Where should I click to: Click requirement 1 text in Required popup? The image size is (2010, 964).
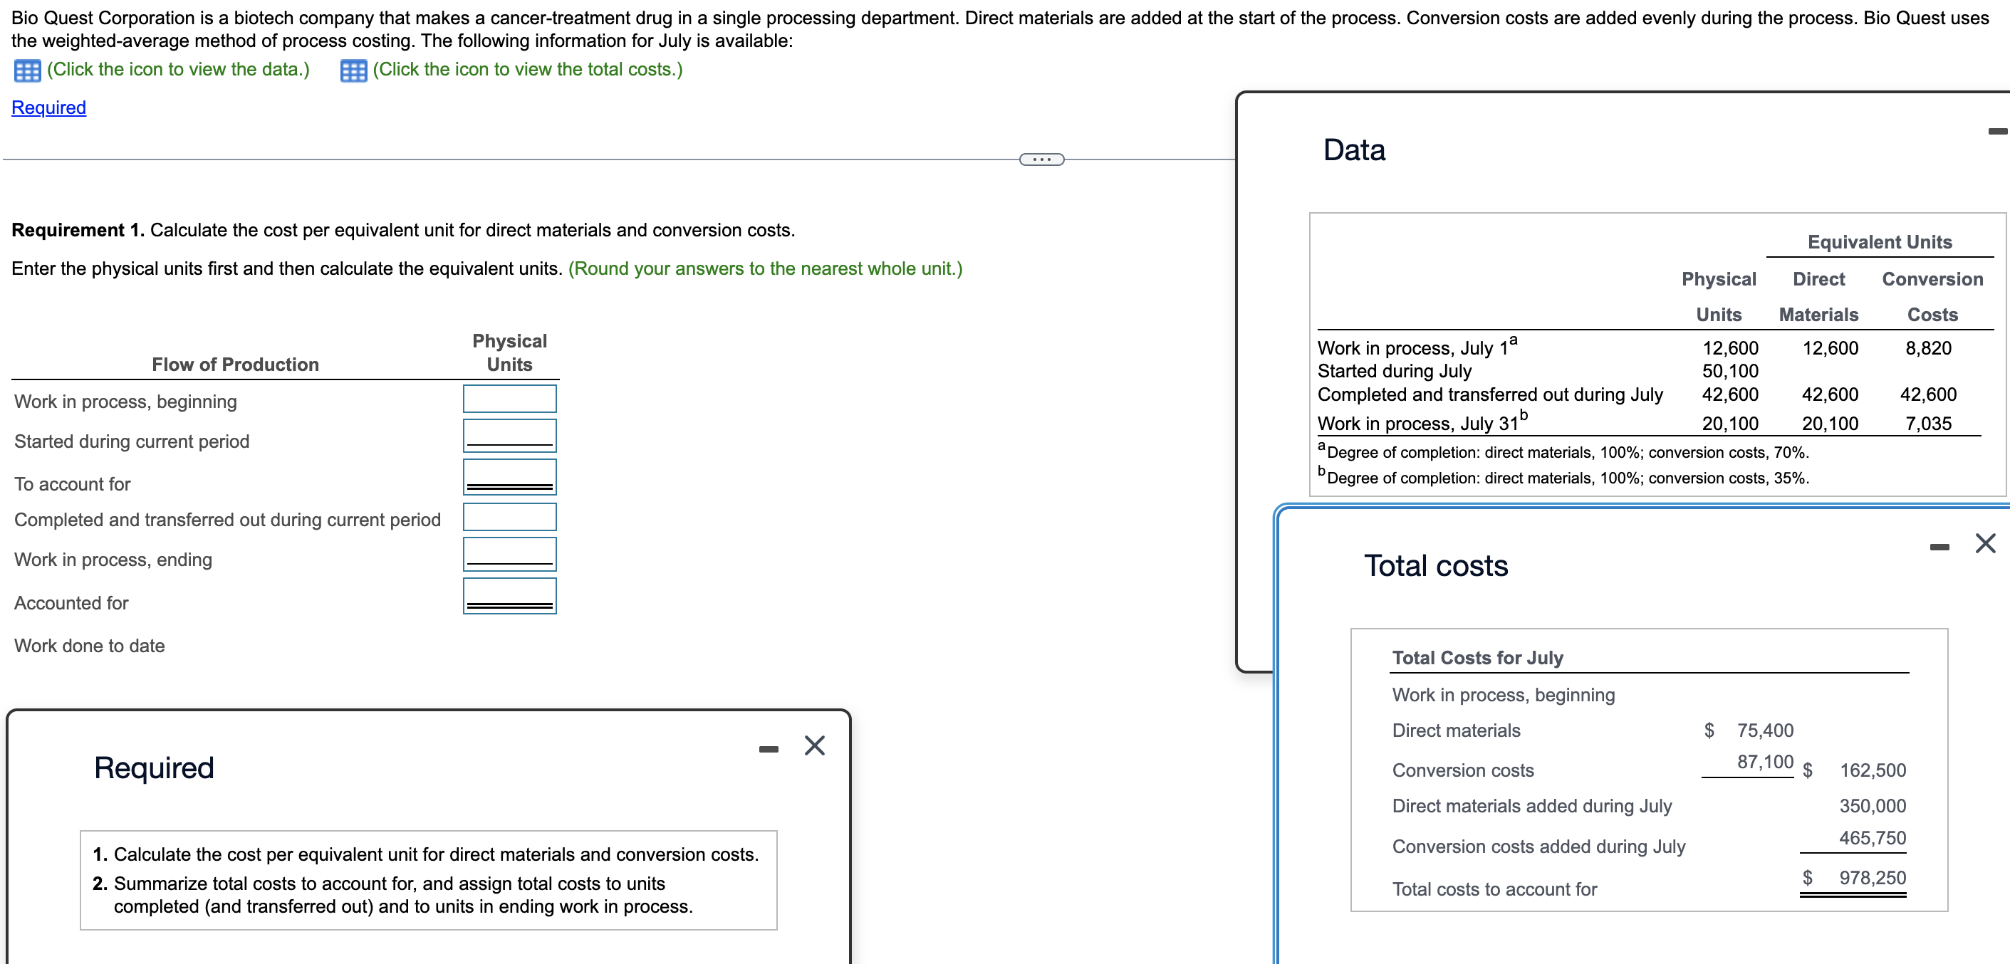coord(426,854)
